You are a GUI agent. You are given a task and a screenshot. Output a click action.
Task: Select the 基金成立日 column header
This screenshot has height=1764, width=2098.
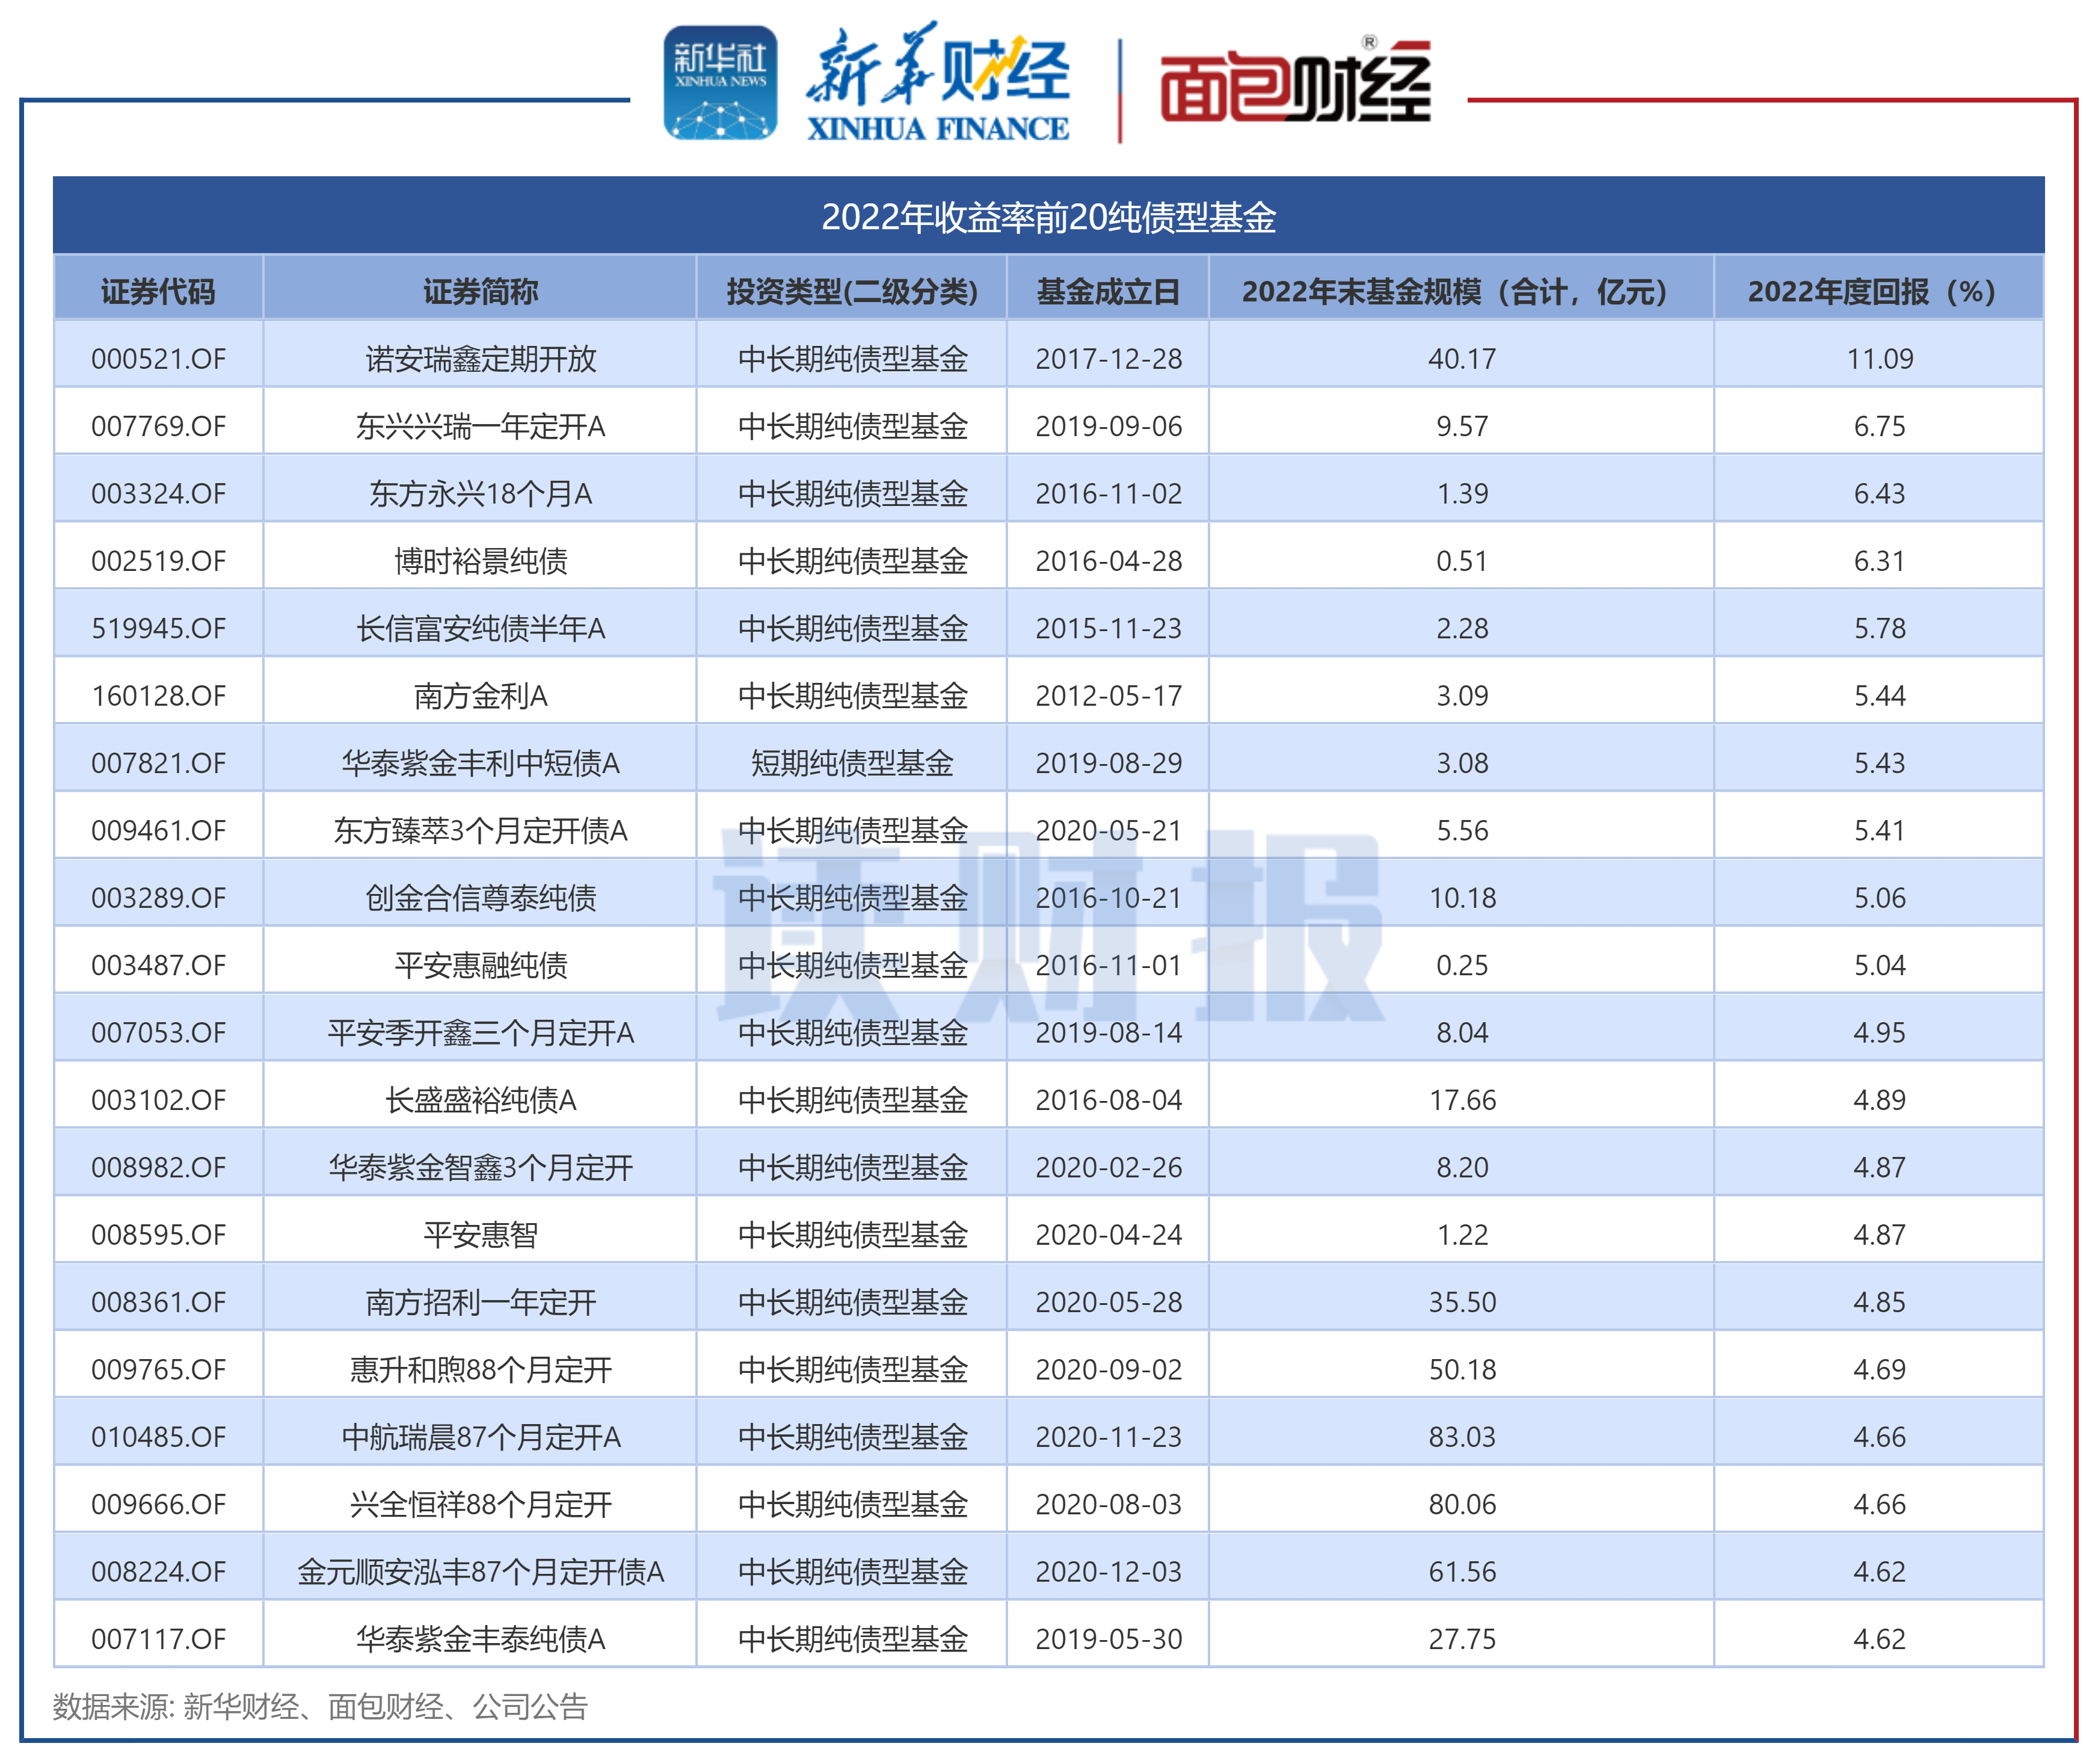[1107, 292]
